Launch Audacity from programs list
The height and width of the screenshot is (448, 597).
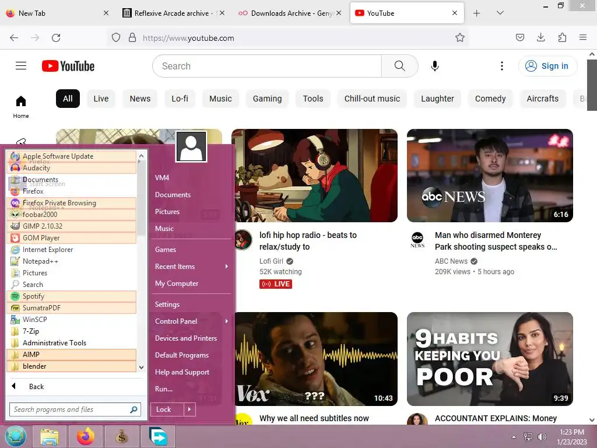pos(72,168)
